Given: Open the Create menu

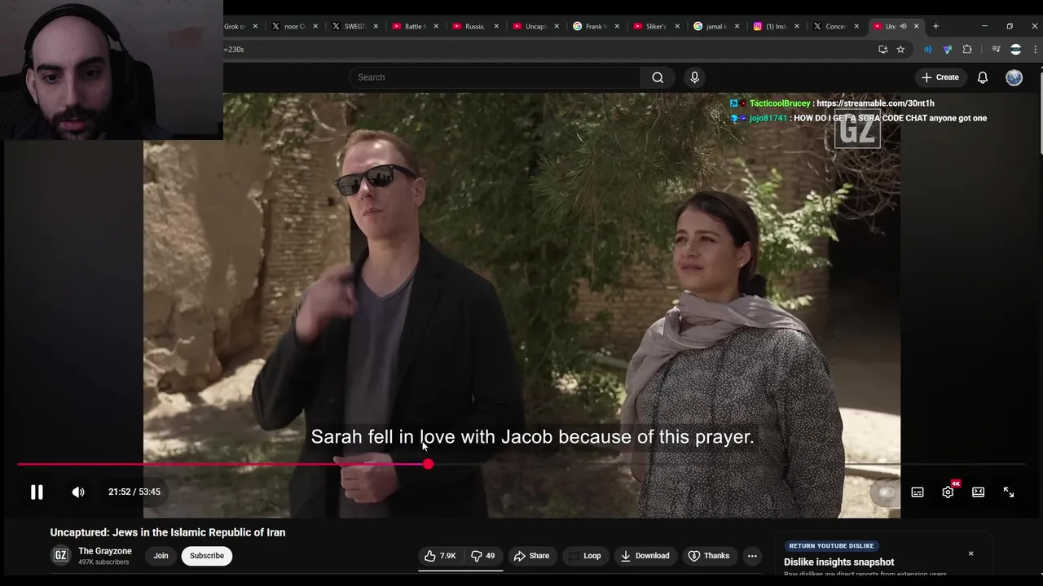Looking at the screenshot, I should [940, 77].
